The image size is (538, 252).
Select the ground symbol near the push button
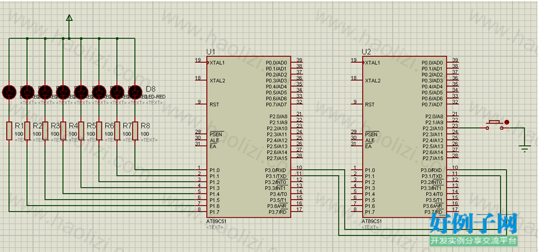[x=524, y=149]
